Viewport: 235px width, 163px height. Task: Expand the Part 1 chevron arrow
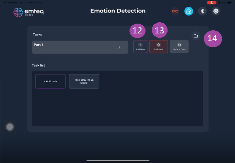click(x=119, y=47)
